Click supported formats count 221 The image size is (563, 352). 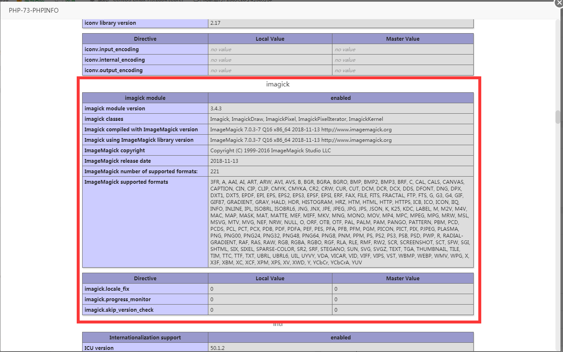[215, 172]
